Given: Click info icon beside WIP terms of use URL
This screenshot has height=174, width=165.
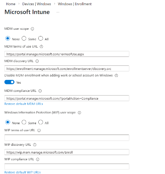Looking at the screenshot, I should (x=39, y=130).
